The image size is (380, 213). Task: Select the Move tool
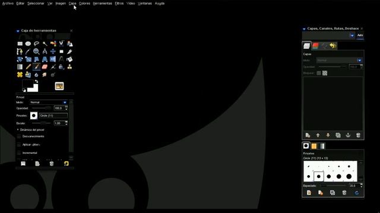coord(53,51)
